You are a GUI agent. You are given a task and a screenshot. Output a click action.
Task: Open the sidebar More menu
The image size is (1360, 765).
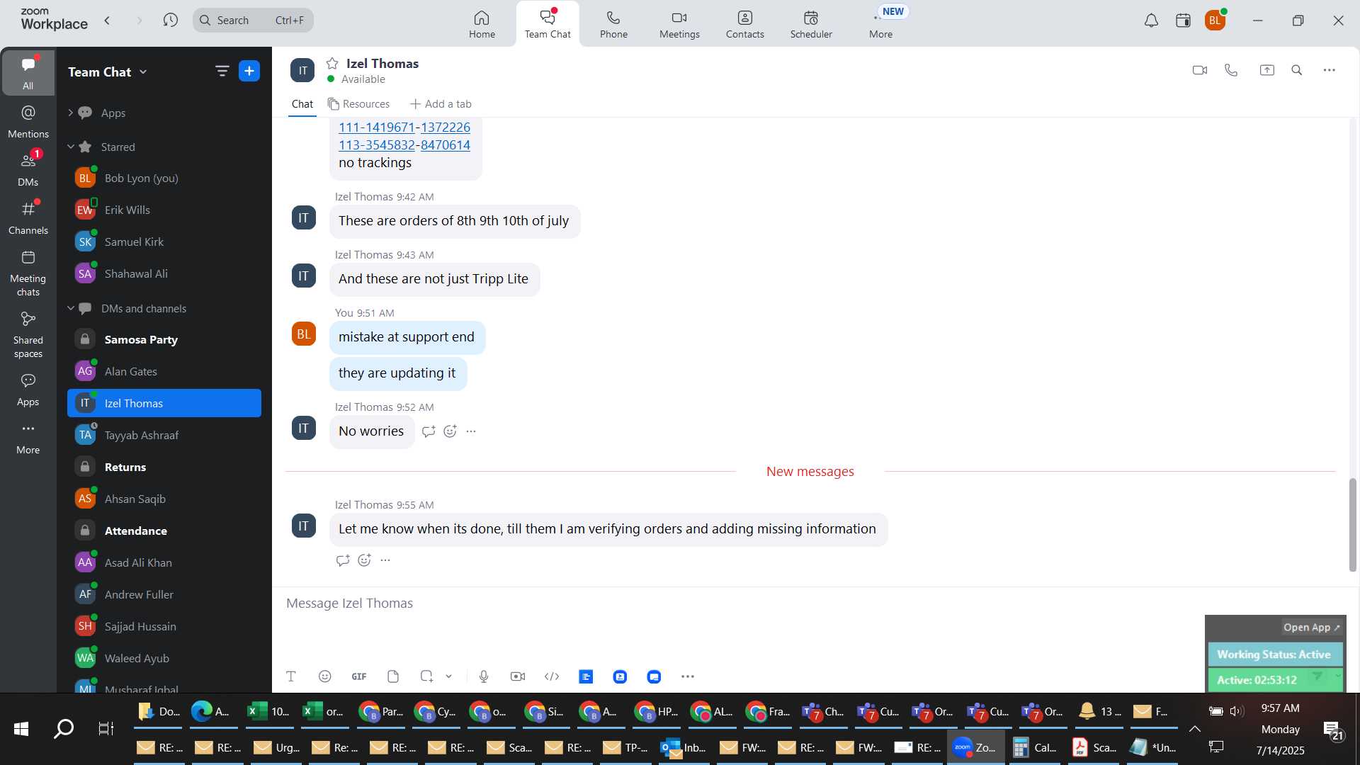point(28,438)
